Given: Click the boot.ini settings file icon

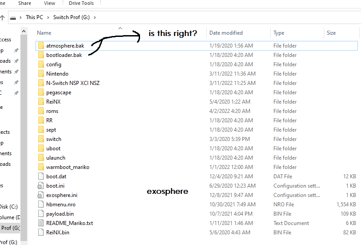Looking at the screenshot, I should point(40,186).
